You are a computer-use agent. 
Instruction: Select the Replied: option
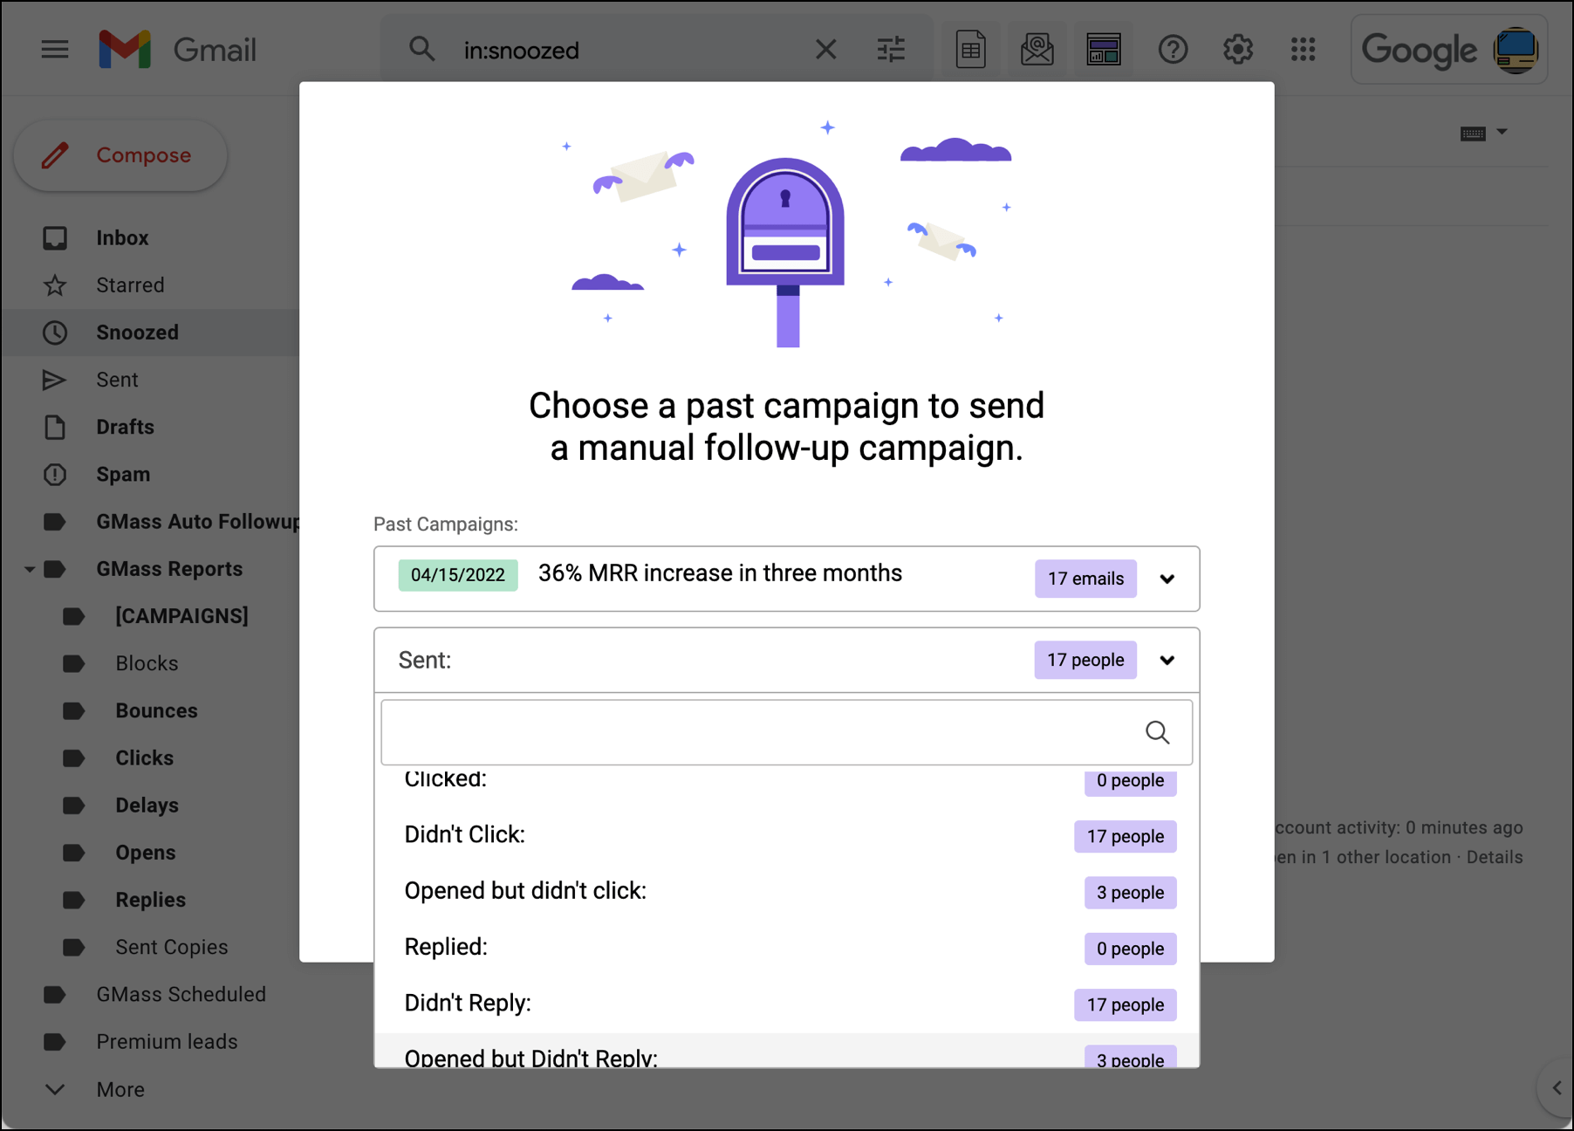click(x=787, y=948)
